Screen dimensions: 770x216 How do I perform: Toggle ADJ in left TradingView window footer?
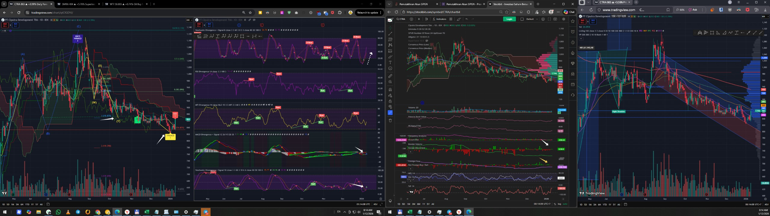point(375,204)
